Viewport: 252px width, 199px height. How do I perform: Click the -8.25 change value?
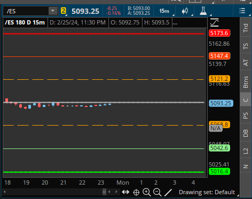coord(112,9)
